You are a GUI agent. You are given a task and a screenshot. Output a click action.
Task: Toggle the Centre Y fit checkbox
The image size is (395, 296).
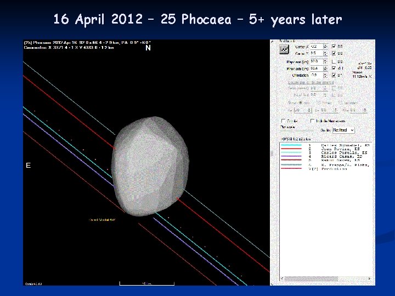(x=334, y=53)
